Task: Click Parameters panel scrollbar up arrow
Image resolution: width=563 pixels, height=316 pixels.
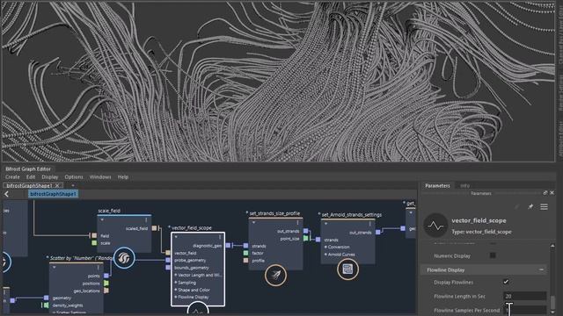Action: (x=552, y=246)
